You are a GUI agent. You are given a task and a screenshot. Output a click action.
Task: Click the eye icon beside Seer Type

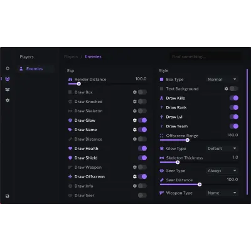(x=161, y=171)
